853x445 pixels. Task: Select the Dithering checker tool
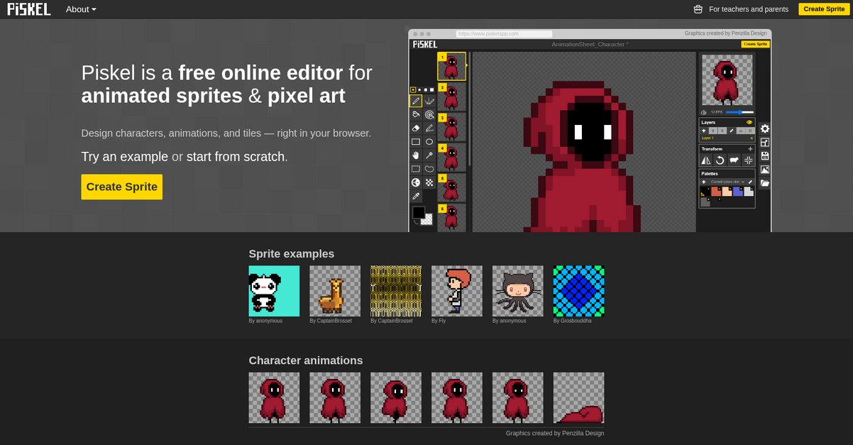(429, 182)
